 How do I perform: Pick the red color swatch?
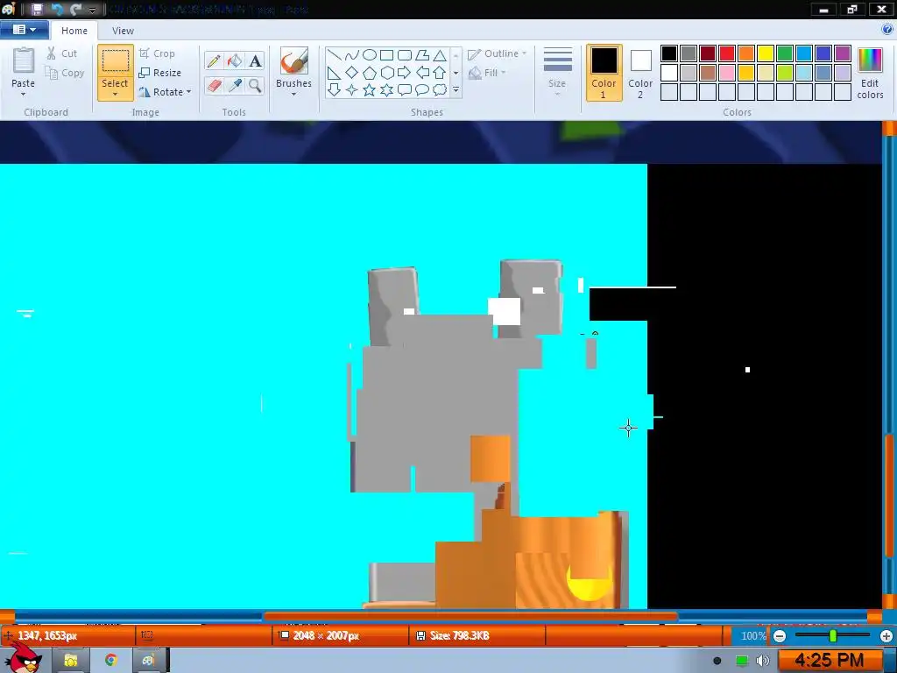coord(727,53)
